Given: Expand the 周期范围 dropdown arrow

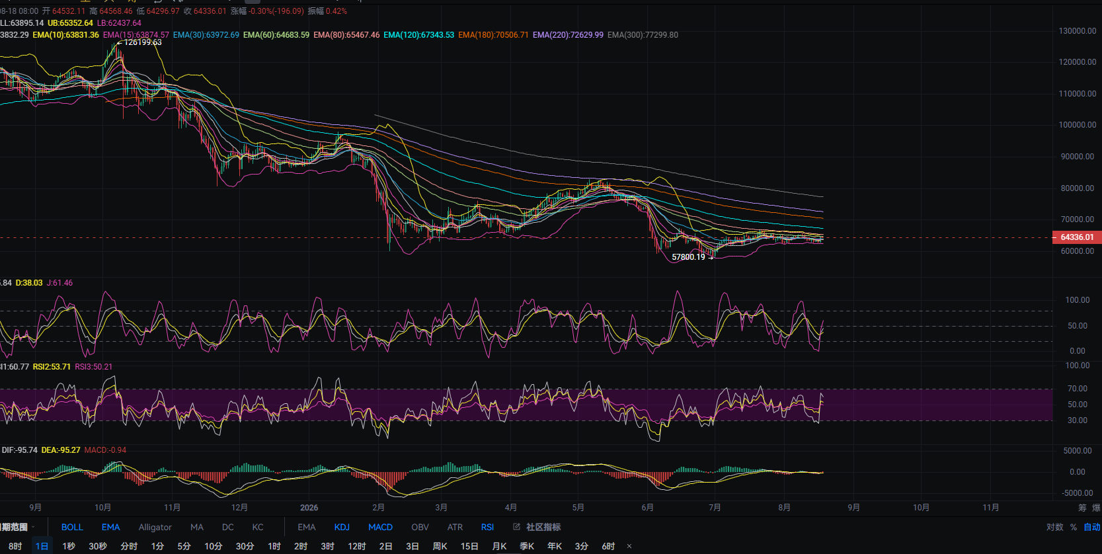Looking at the screenshot, I should pyautogui.click(x=33, y=527).
